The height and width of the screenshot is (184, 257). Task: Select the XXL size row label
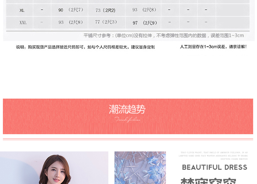point(23,23)
